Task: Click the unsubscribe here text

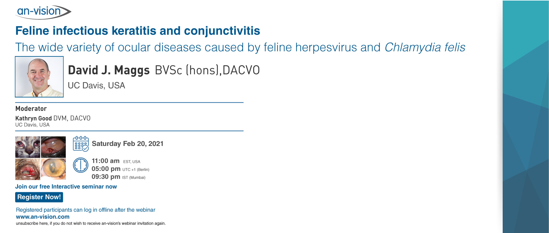Action: tap(31, 223)
